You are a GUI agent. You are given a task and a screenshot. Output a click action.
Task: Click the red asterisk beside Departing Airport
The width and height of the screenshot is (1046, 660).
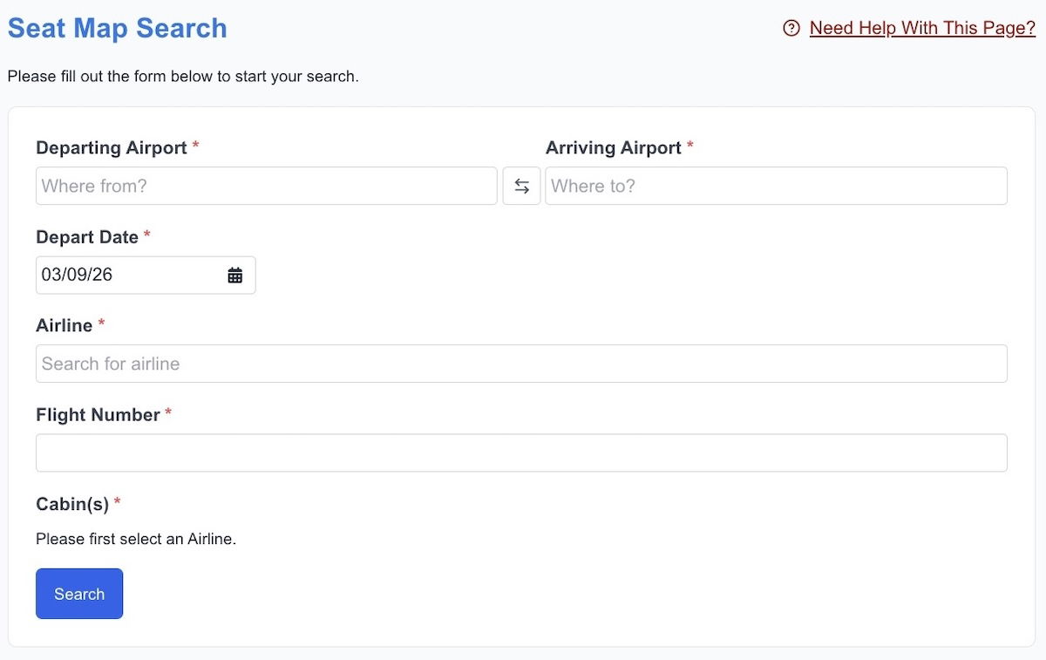(x=196, y=146)
